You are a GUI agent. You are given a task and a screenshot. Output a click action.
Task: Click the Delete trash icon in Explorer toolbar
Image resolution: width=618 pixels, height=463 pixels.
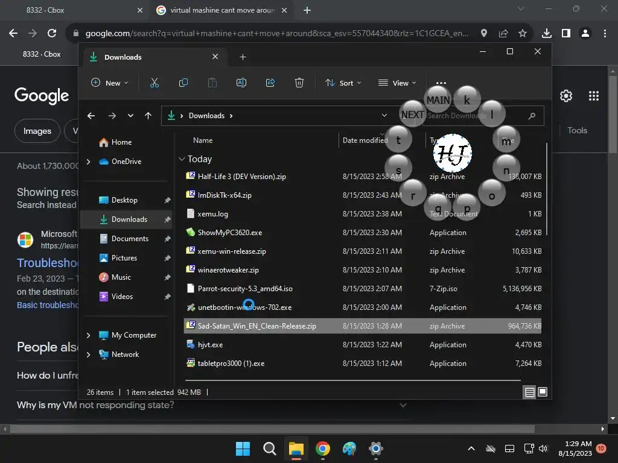[x=299, y=83]
